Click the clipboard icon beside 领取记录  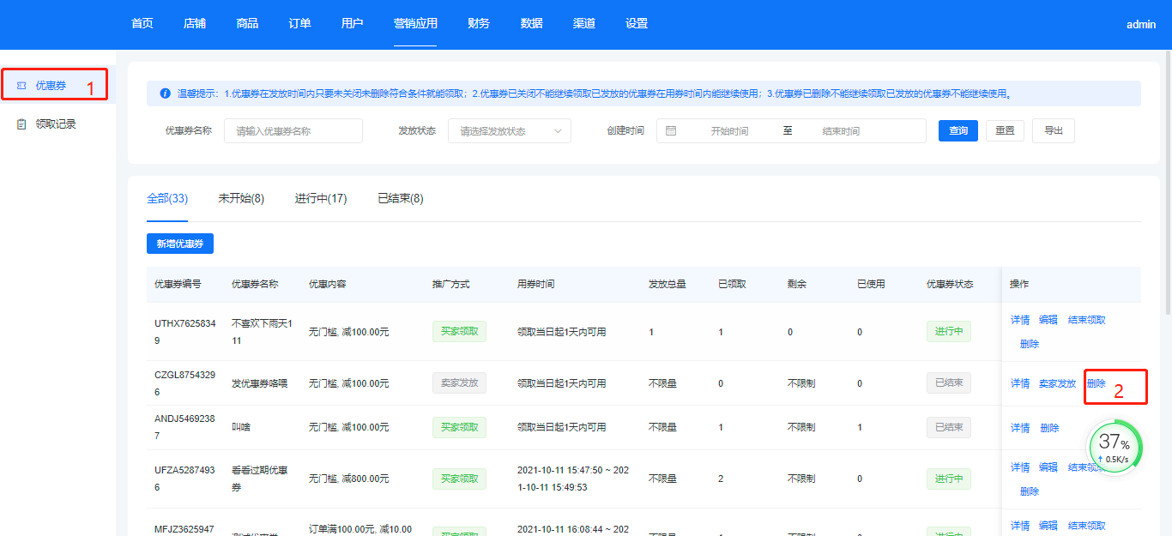pyautogui.click(x=21, y=124)
